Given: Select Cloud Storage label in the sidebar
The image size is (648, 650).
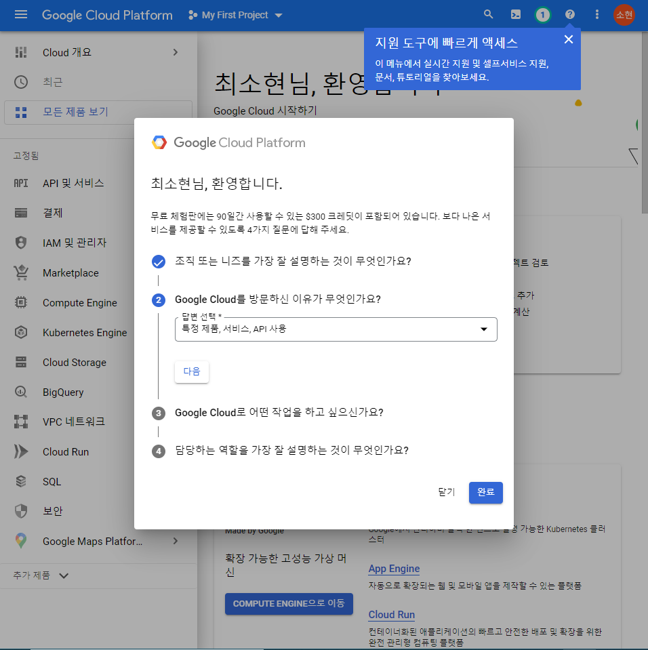Looking at the screenshot, I should coord(74,363).
